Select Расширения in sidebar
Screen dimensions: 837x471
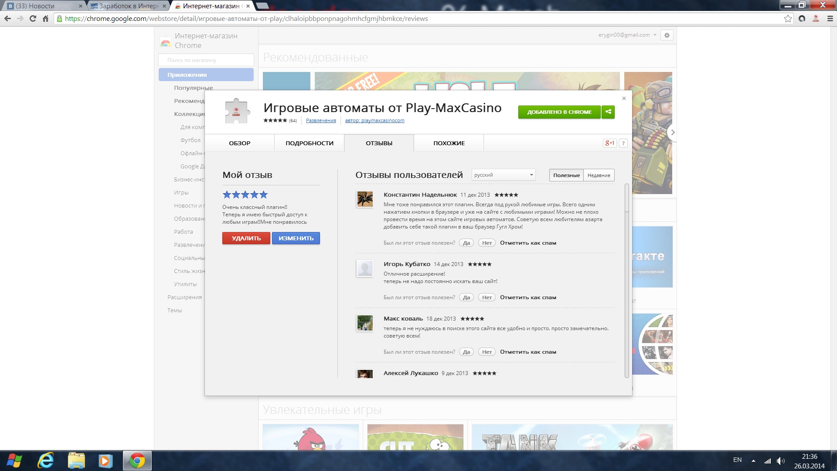tap(184, 297)
